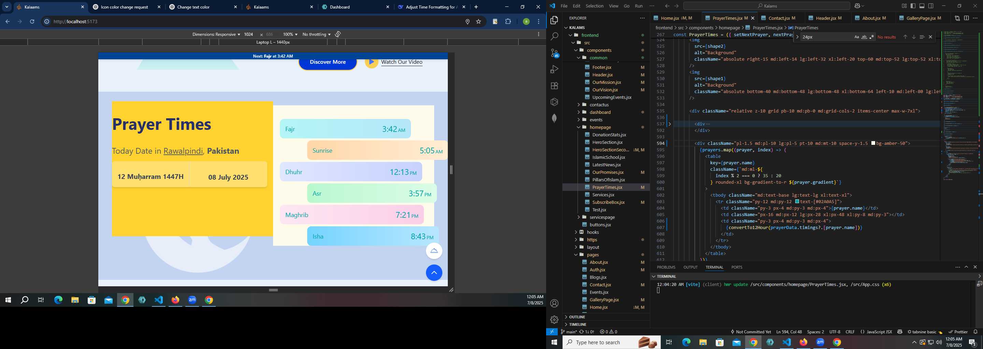Open the Extensions view in activity bar
983x349 pixels.
[x=554, y=86]
